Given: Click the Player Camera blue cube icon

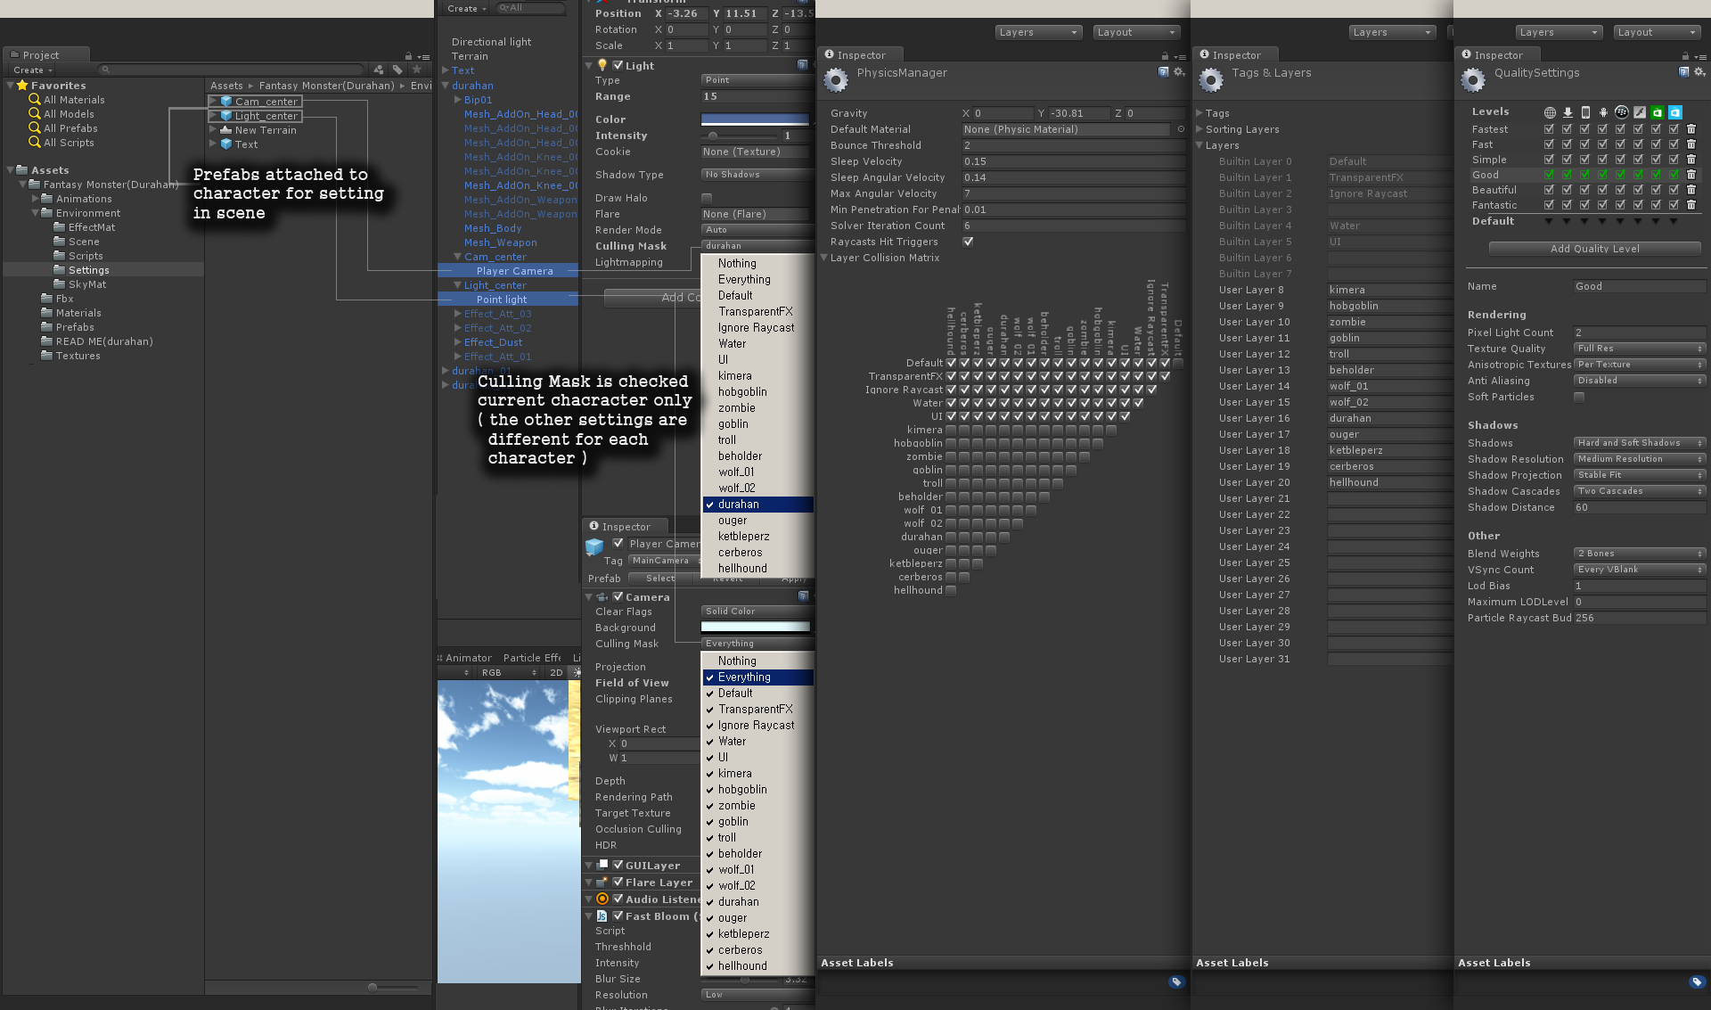Looking at the screenshot, I should 594,546.
